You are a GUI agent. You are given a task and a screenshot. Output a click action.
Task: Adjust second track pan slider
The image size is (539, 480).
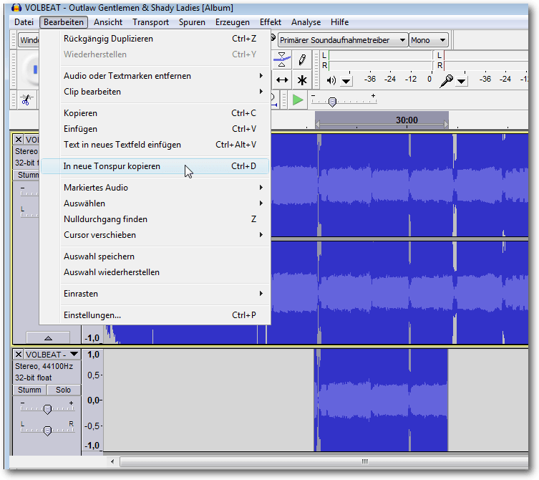[x=47, y=430]
